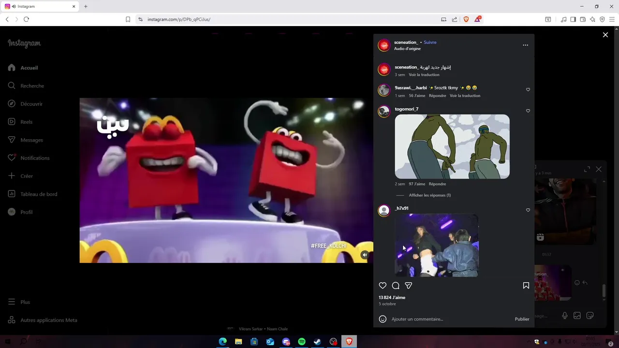Open Spotify from the taskbar
619x348 pixels.
[x=302, y=342]
